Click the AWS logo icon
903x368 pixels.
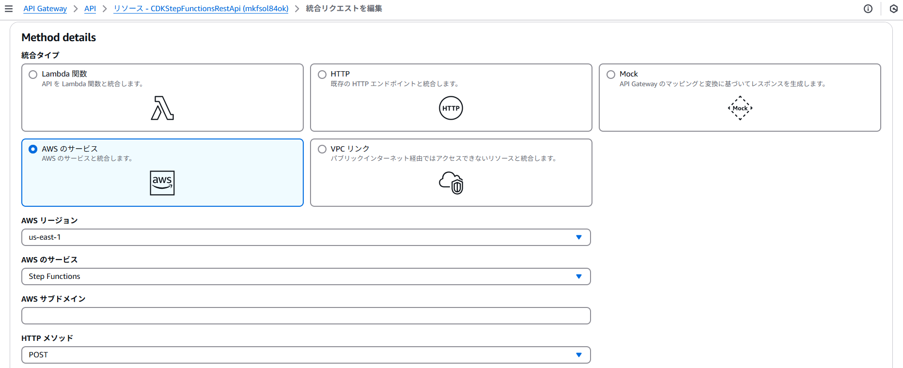click(x=162, y=183)
